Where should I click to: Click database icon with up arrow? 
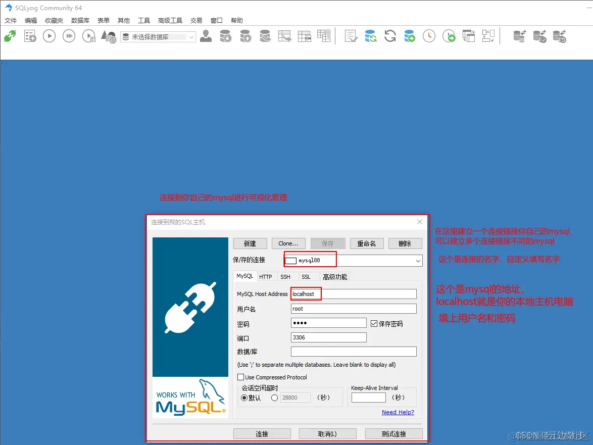click(x=245, y=36)
